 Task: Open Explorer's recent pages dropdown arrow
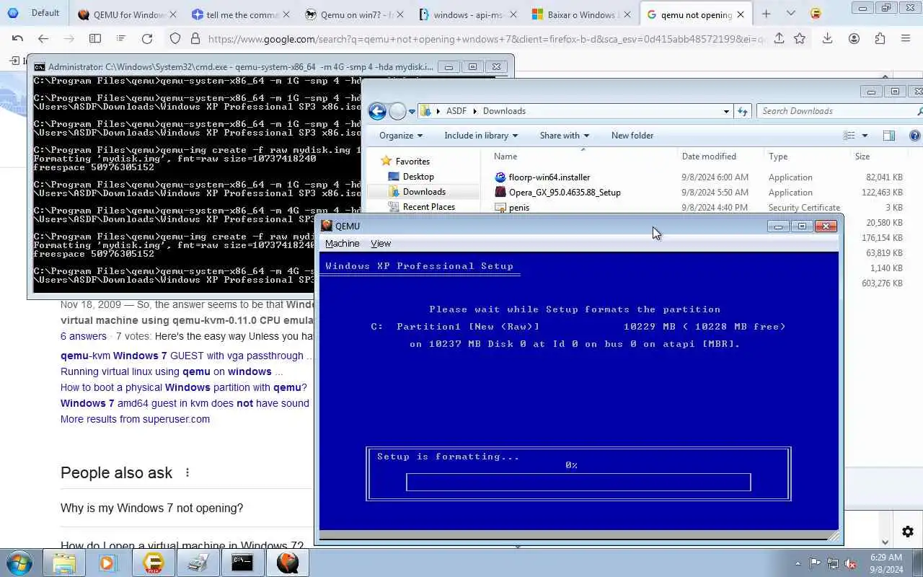point(412,112)
